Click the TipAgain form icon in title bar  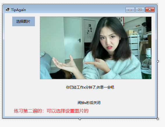[x=8, y=10]
